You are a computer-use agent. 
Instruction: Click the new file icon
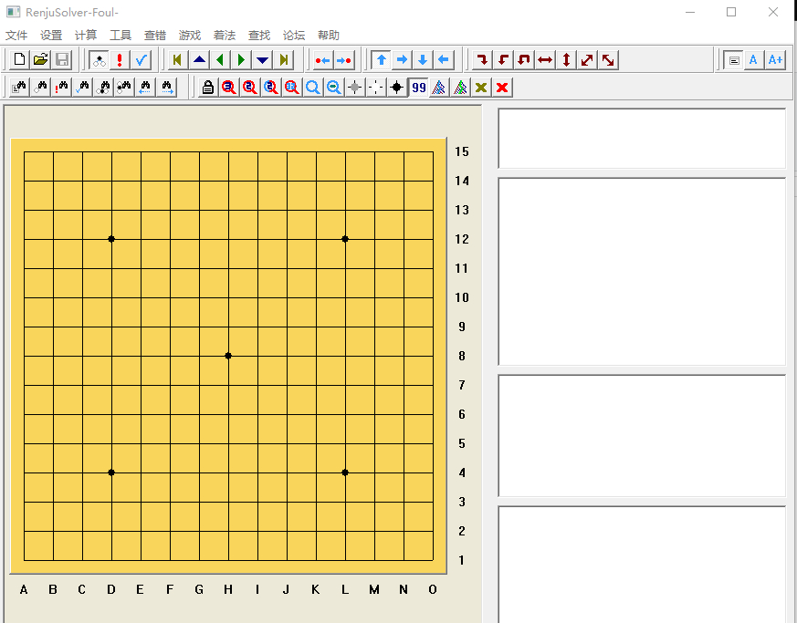[19, 60]
